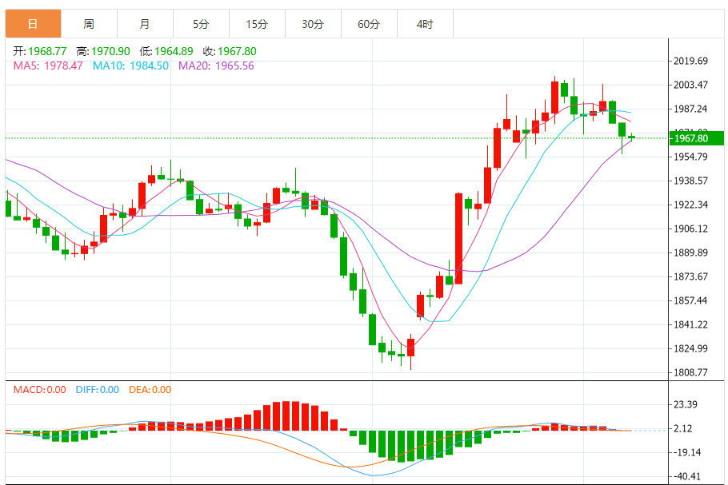Click the low price 低:1964.89

(x=166, y=51)
